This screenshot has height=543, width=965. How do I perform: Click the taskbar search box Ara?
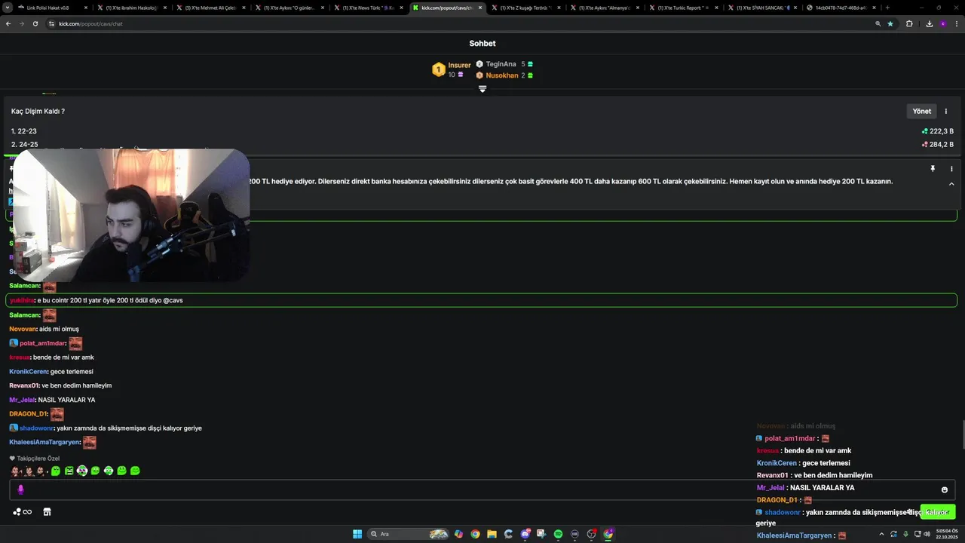[408, 534]
